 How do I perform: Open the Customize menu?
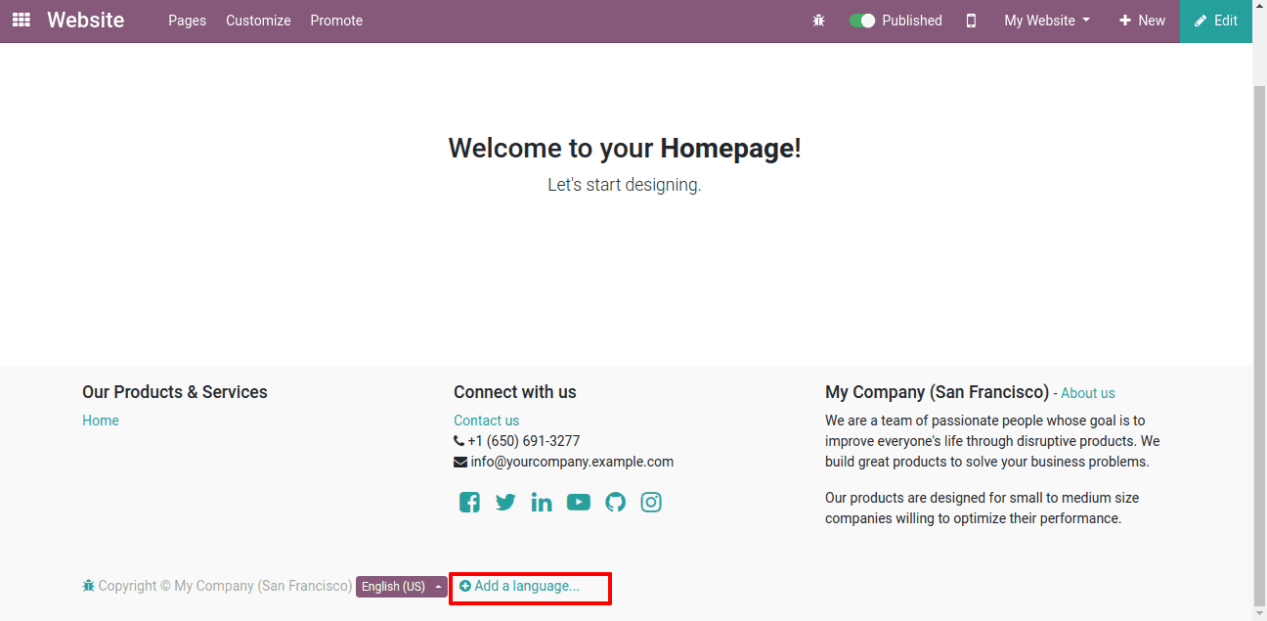(x=258, y=21)
